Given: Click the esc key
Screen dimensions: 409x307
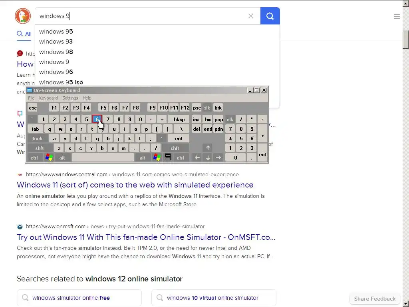Looking at the screenshot, I should pyautogui.click(x=33, y=108).
